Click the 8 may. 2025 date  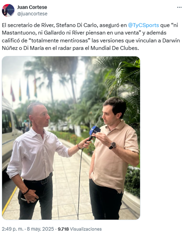(x=40, y=229)
